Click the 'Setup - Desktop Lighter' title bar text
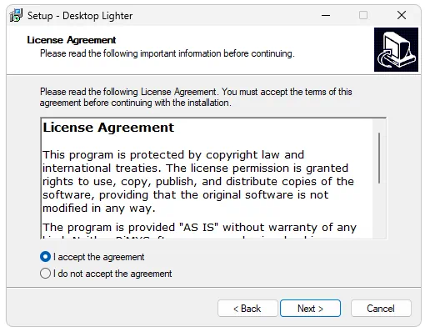Screen dimensions: 425x332 point(80,16)
